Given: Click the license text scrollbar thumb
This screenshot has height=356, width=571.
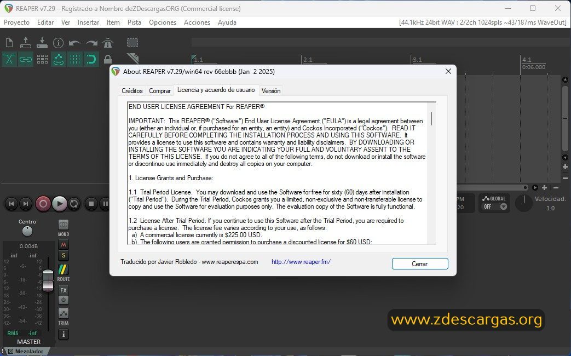Looking at the screenshot, I should coord(431,118).
